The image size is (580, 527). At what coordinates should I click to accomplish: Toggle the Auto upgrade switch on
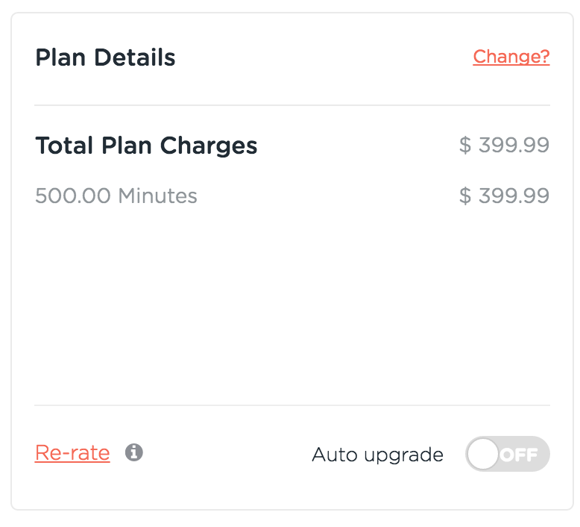[507, 454]
